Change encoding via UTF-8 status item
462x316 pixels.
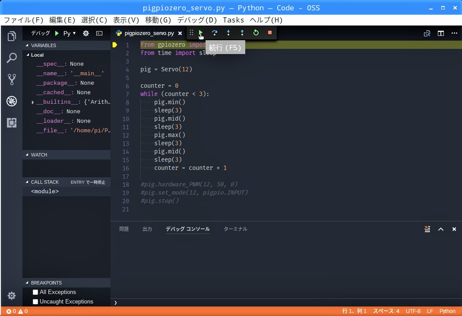[x=413, y=311]
